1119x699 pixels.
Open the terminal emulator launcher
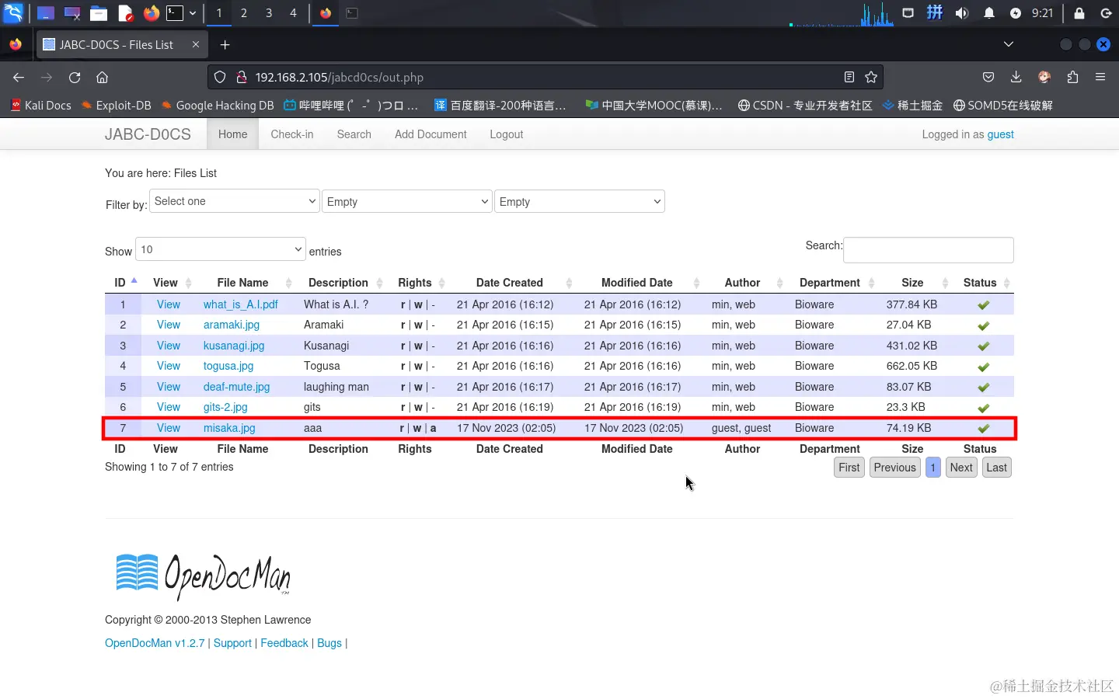point(176,13)
